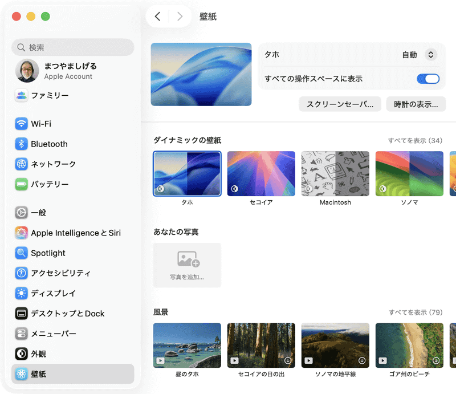
Task: Select Bluetooth label in sidebar
Action: point(49,144)
